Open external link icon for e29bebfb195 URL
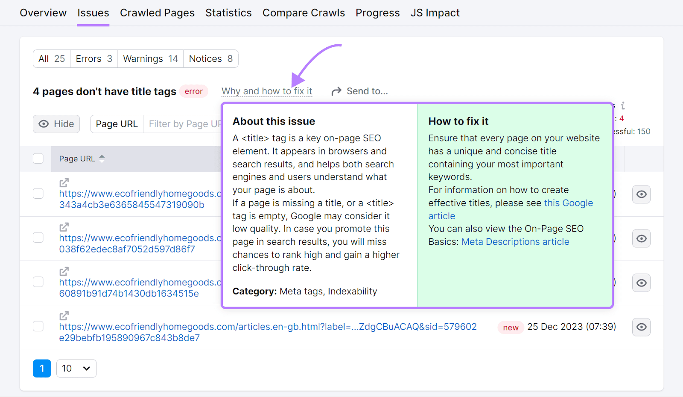This screenshot has width=683, height=397. (64, 316)
